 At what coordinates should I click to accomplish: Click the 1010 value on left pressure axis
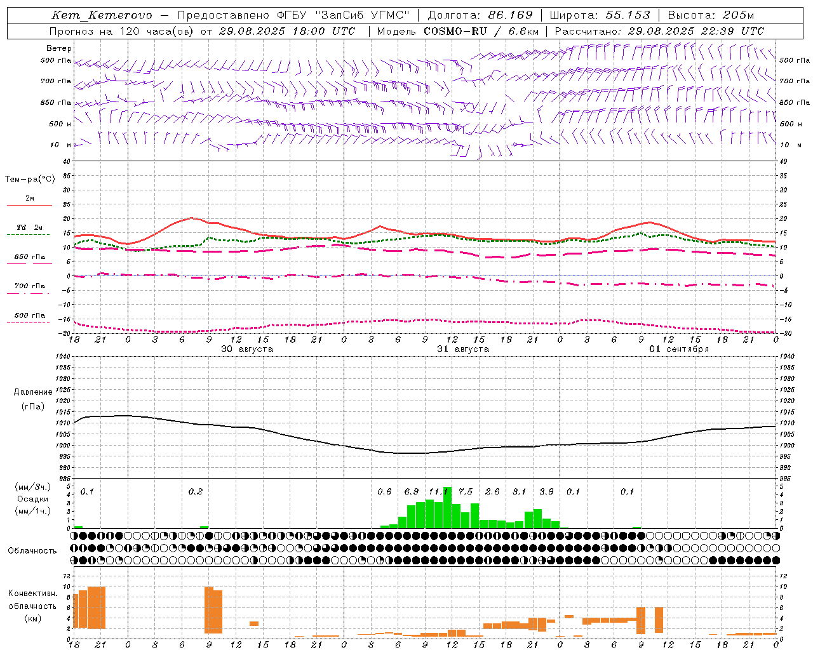point(62,423)
